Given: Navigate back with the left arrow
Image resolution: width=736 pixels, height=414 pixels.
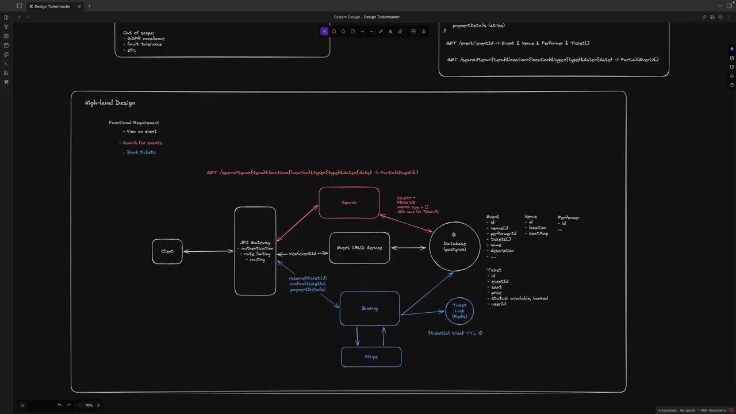Looking at the screenshot, I should [20, 17].
